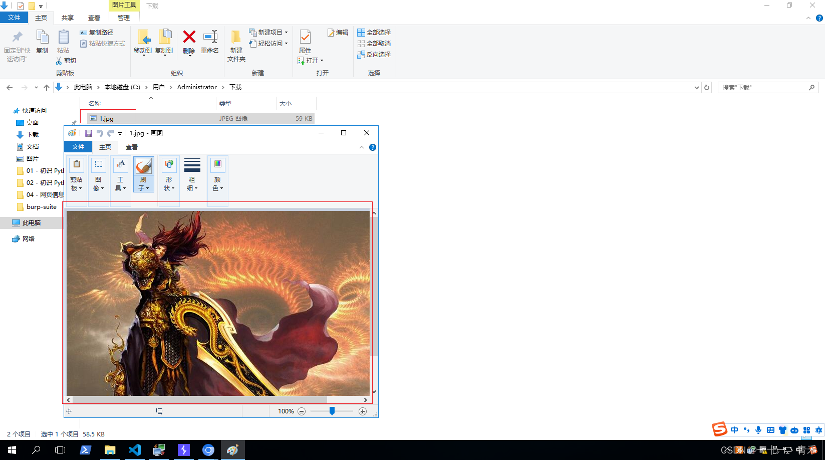
Task: Switch to Explorer 查看 tab
Action: [94, 18]
